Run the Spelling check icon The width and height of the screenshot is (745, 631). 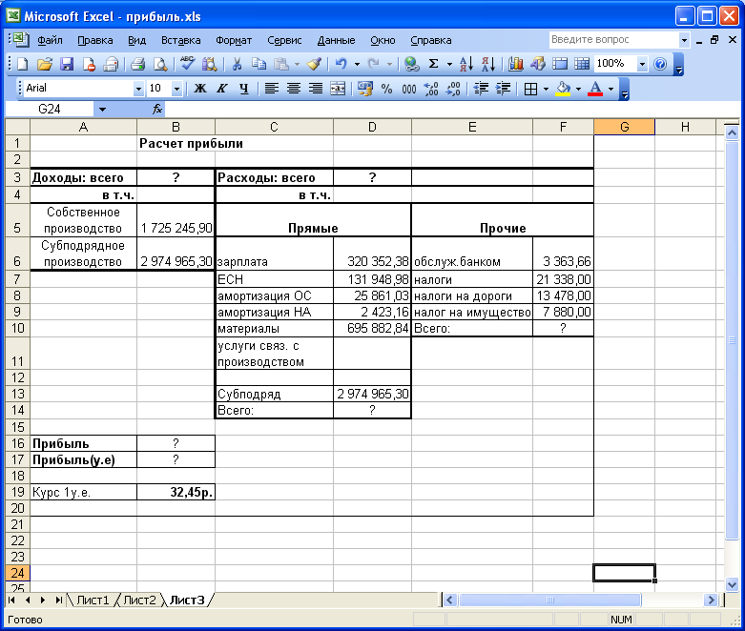(187, 64)
